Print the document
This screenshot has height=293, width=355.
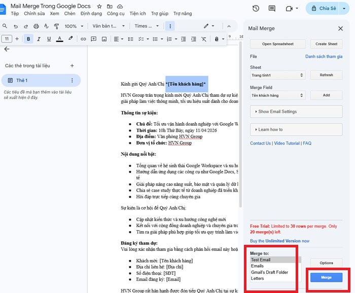coord(36,26)
